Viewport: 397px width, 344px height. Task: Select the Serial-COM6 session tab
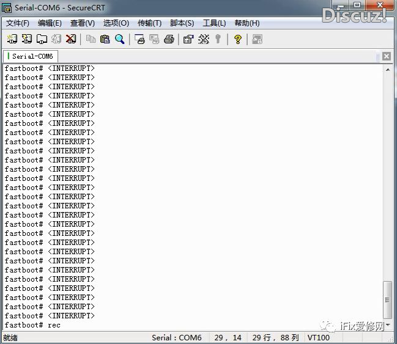coord(32,56)
